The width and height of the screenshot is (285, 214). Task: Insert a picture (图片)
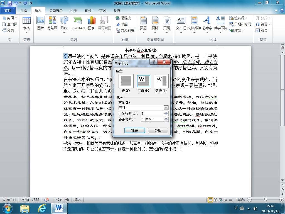pos(41,23)
